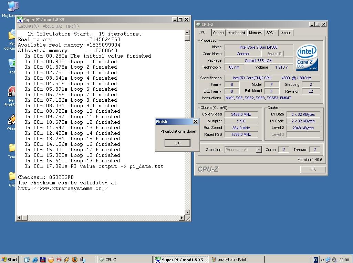Open the Moje dokumenty desktop folder icon
The width and height of the screenshot is (353, 263).
coord(12,35)
